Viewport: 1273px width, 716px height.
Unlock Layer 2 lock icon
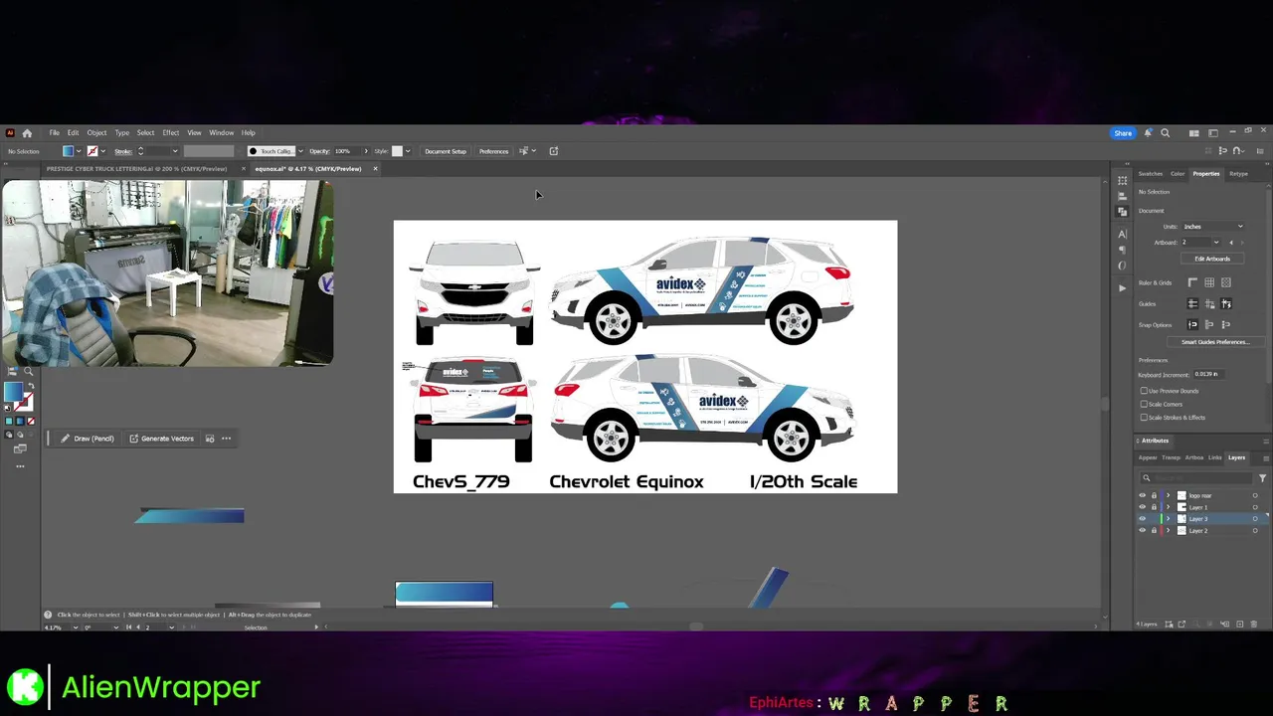pos(1154,531)
